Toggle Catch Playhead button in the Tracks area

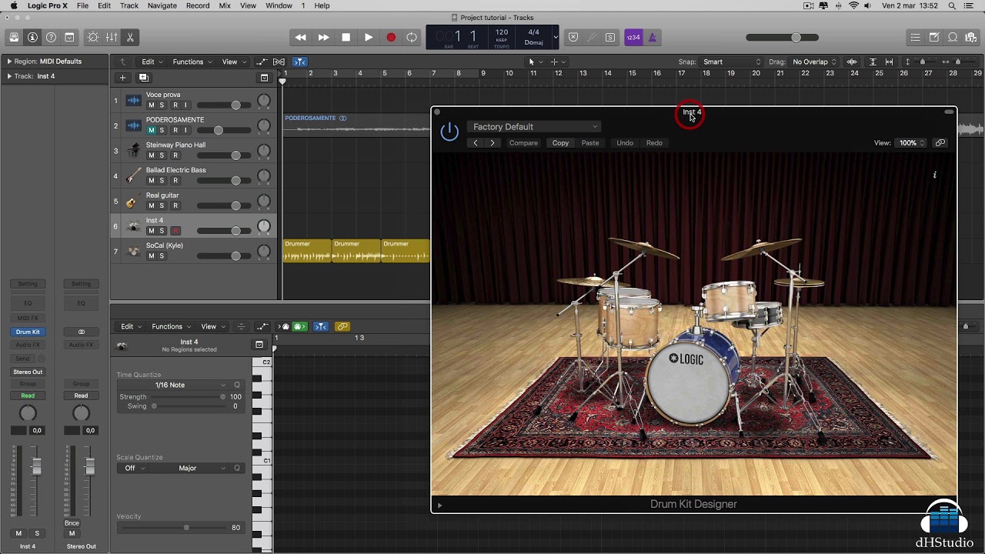click(300, 62)
